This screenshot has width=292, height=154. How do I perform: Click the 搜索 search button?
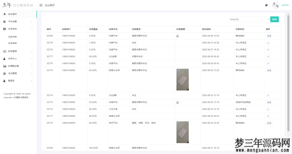[x=274, y=19]
